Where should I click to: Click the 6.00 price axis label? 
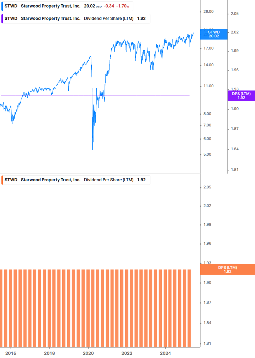pos(207,139)
